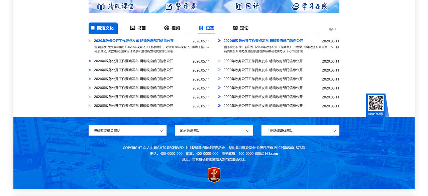
Task: Click the 传真：400-0000-000 footer text
Action: [202, 154]
